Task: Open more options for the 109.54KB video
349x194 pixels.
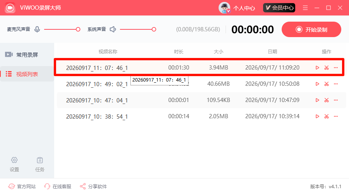Action: [x=336, y=100]
